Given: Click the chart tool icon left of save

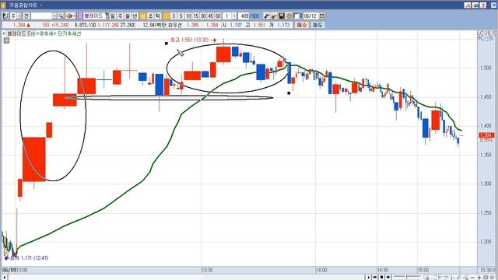Looking at the screenshot, I should pos(274,16).
